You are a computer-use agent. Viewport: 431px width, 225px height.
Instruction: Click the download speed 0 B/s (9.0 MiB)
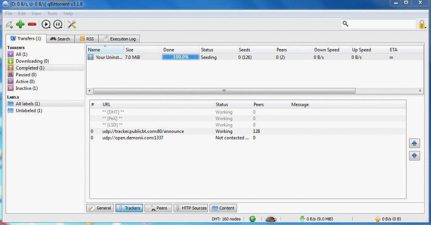[316, 219]
